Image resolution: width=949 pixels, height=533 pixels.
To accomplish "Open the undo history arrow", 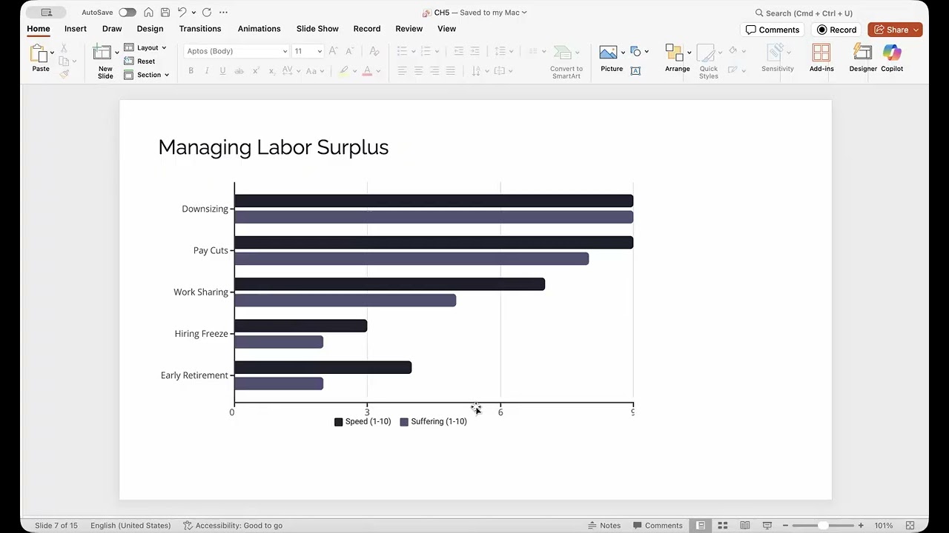I will tap(194, 13).
